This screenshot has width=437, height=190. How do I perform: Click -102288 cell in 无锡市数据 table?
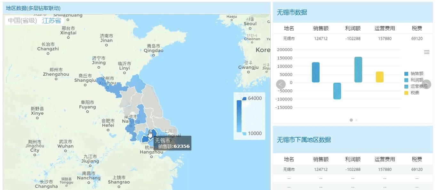(353, 39)
